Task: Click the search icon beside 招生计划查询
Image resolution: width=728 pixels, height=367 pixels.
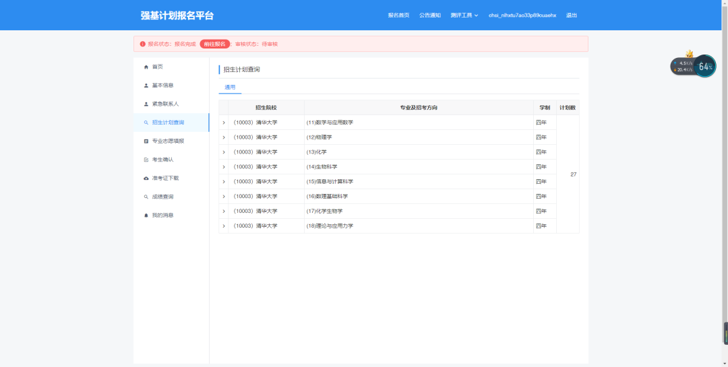Action: pyautogui.click(x=146, y=123)
